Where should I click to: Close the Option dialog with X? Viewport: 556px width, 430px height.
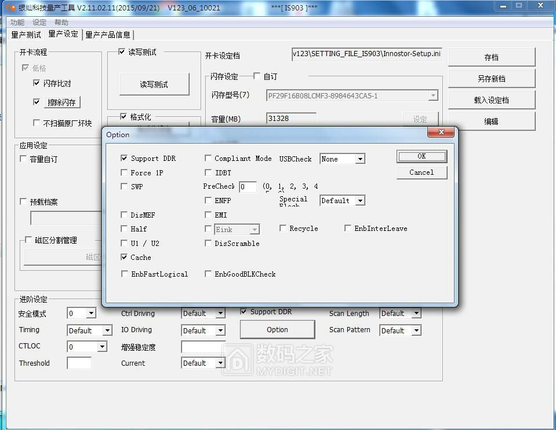pos(441,132)
